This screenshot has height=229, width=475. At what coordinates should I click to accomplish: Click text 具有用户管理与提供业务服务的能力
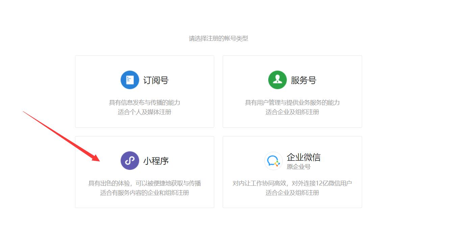(292, 102)
